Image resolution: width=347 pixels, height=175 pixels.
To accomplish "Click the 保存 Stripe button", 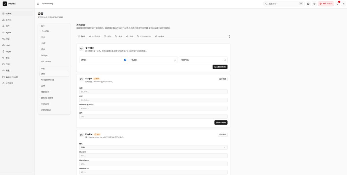I will coord(221,123).
